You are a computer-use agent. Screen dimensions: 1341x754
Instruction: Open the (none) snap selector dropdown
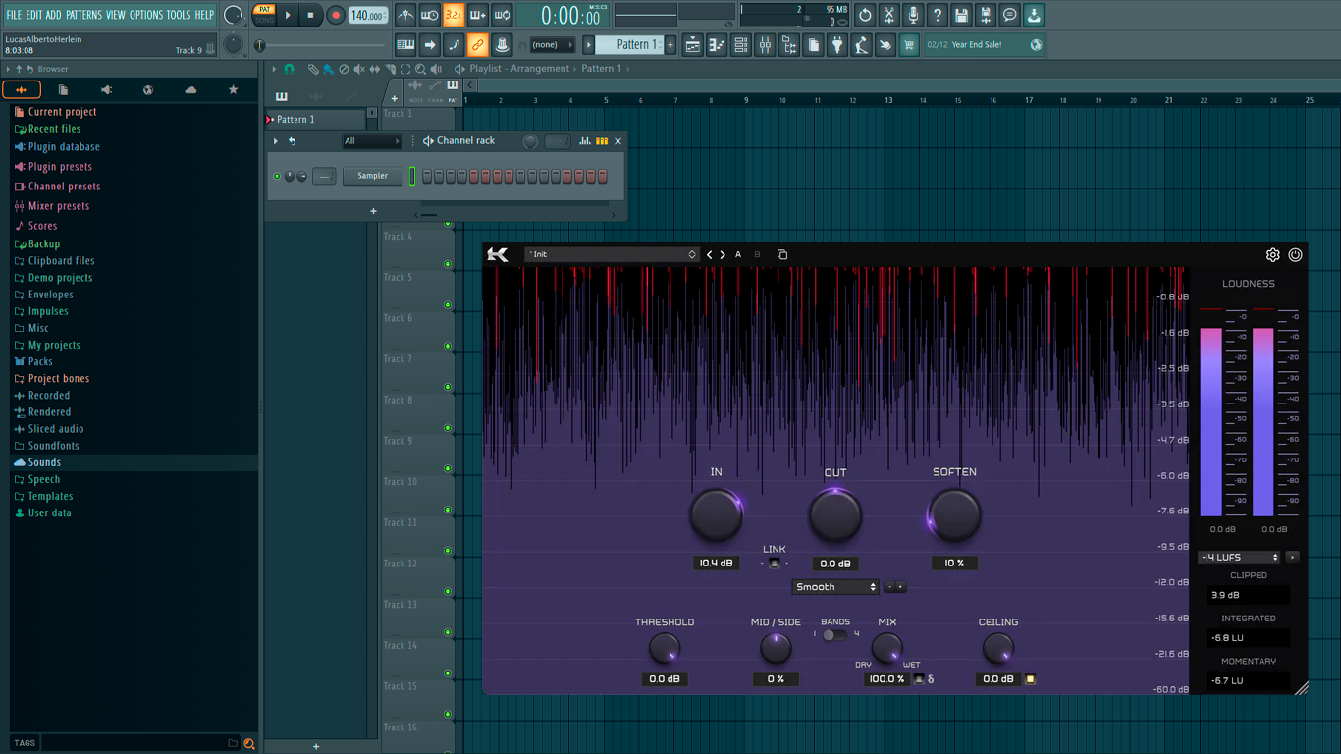553,45
